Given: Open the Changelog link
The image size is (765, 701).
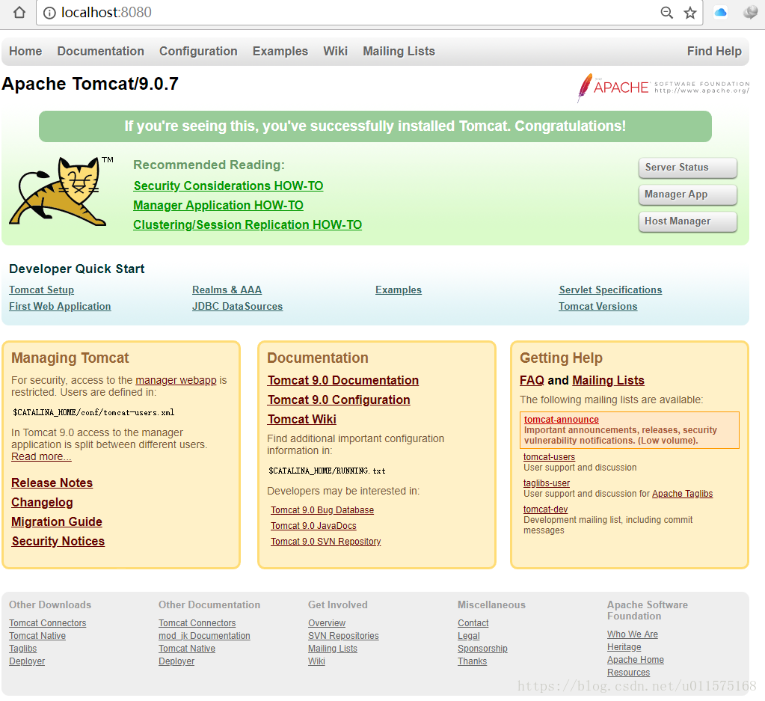Looking at the screenshot, I should 42,502.
